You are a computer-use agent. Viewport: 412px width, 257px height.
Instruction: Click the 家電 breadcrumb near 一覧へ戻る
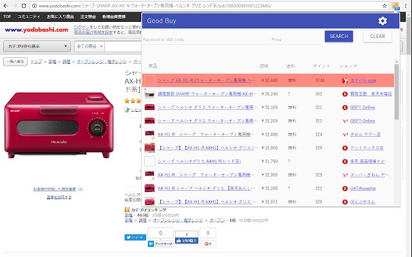click(x=52, y=62)
